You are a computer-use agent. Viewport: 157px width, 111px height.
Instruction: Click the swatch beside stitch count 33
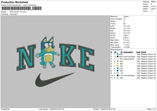118,73
